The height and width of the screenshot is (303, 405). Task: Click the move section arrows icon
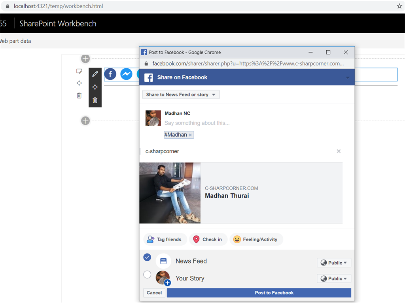tap(79, 83)
